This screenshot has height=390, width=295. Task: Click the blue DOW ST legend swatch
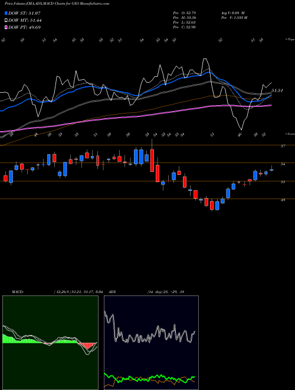tap(6, 13)
